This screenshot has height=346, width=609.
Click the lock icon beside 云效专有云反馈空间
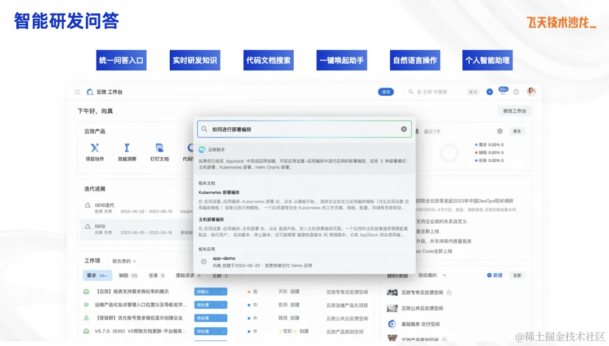pos(449,292)
